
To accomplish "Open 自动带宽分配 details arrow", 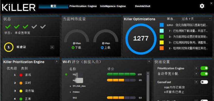I will tap(196, 74).
